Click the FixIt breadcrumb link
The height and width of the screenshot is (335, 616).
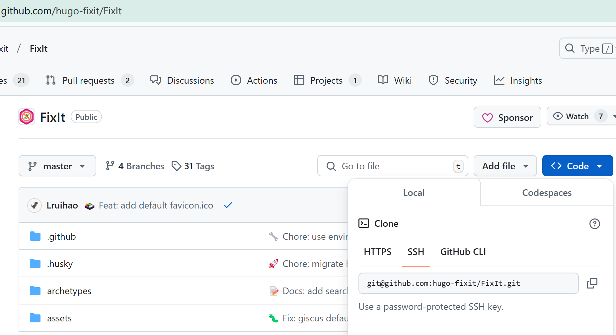(39, 48)
